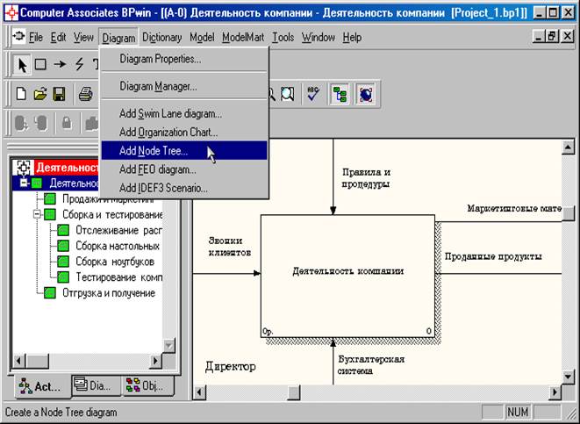Viewport: 580px width, 424px height.
Task: Toggle the Model Explorer tree icon
Action: [340, 94]
